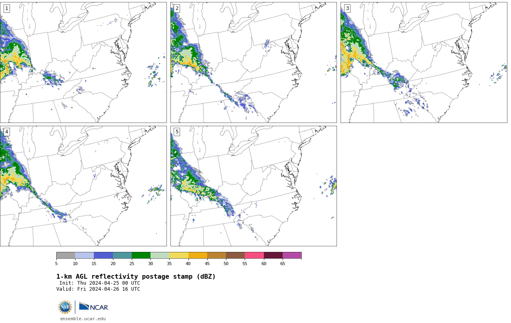Click the NCAR logo
511x323 pixels.
[93, 307]
